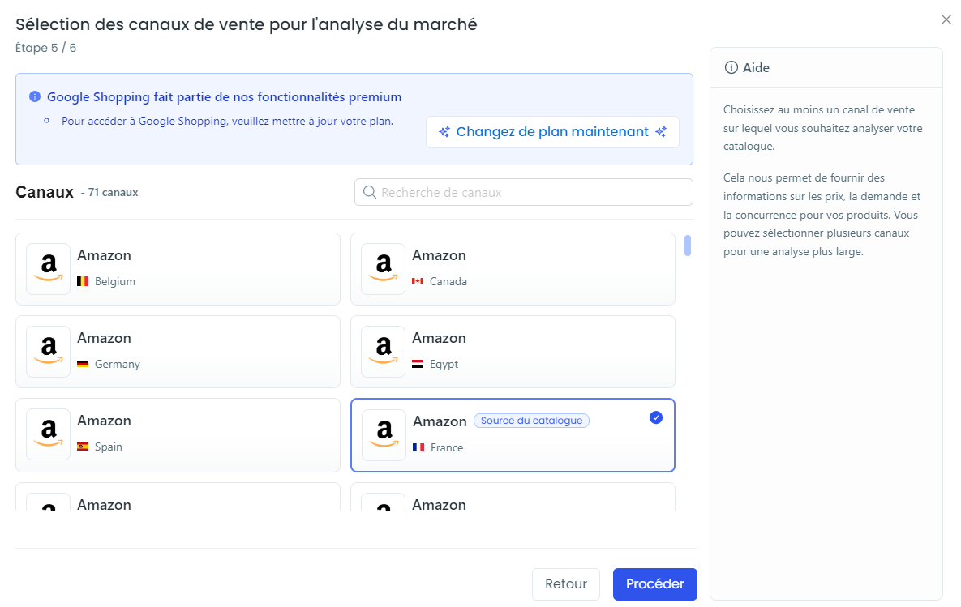Click the Amazon logo on the Germany card

click(49, 352)
